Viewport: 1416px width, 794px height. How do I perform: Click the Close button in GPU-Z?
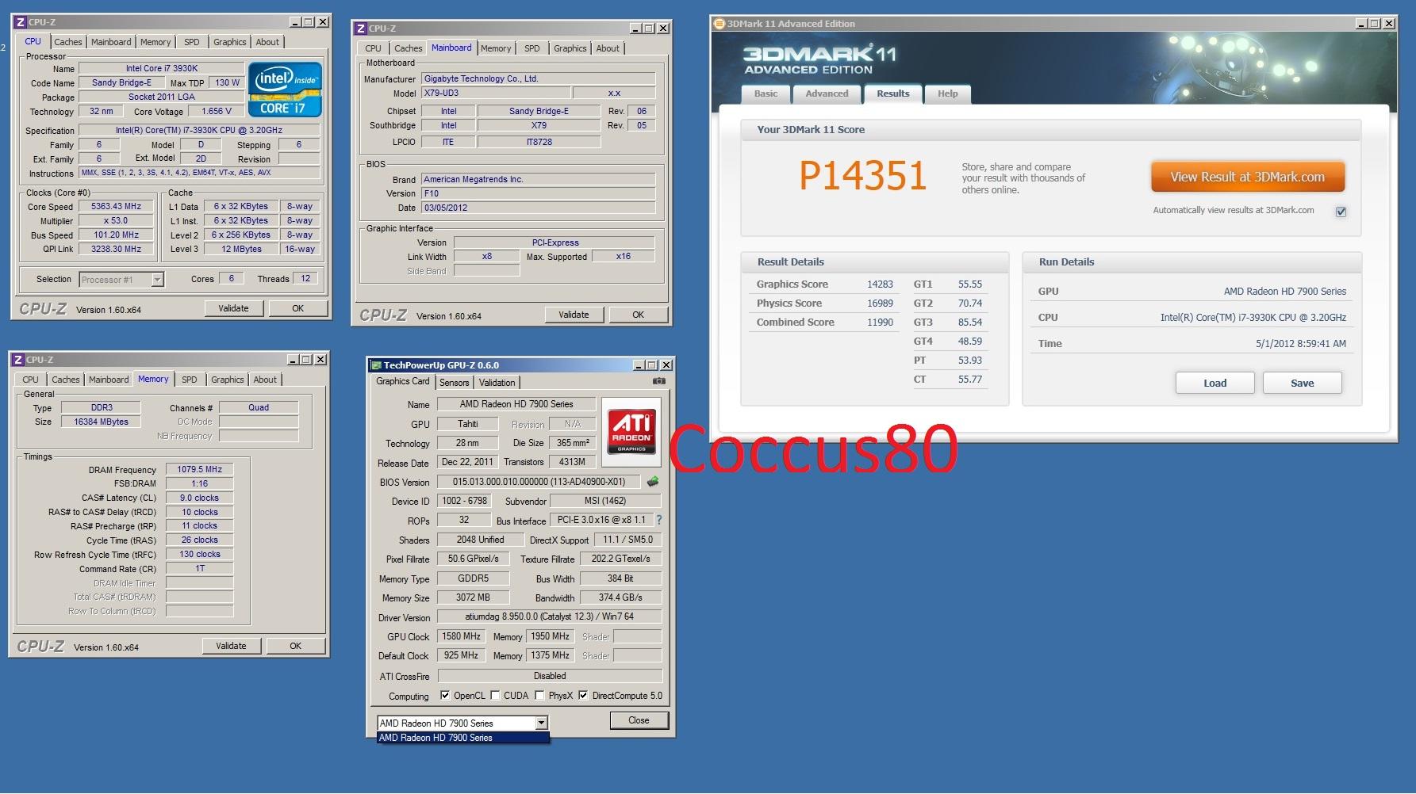click(639, 720)
